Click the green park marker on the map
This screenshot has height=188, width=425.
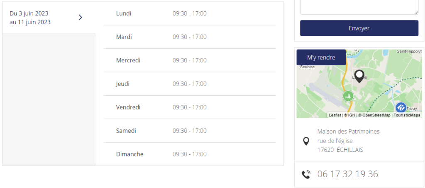348,96
